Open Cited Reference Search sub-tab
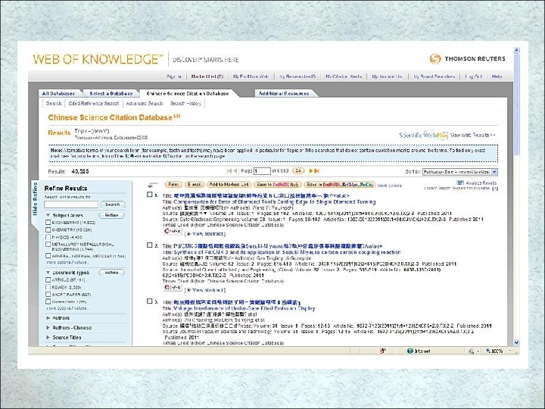The image size is (545, 409). pos(94,104)
